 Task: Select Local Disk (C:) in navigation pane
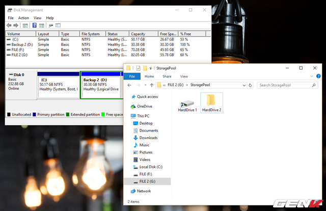150,166
